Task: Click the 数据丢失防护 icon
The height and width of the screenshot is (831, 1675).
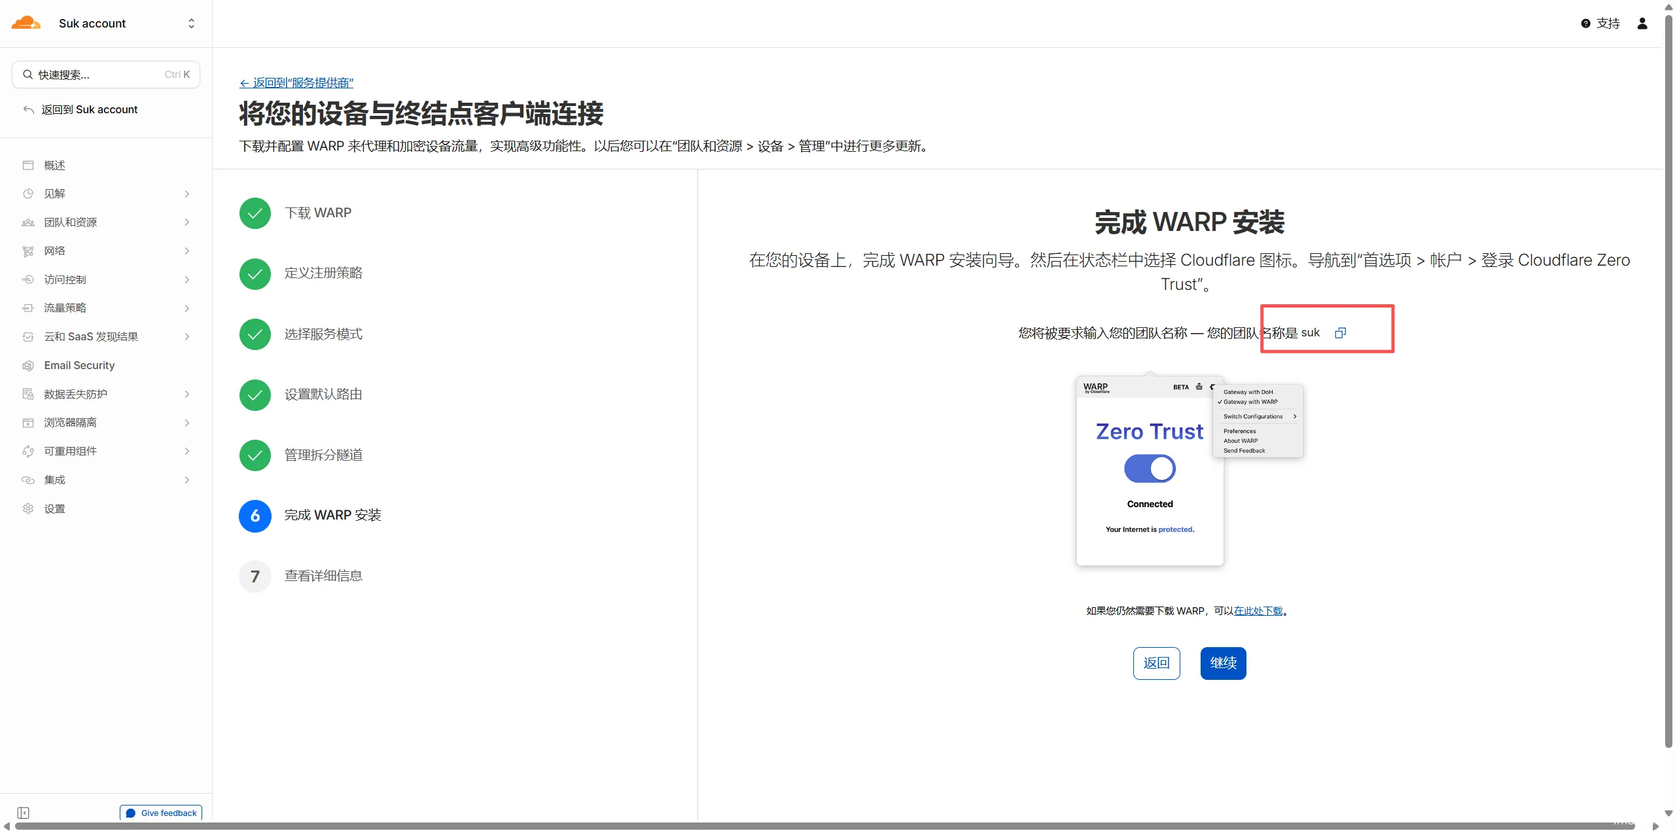Action: (x=28, y=394)
